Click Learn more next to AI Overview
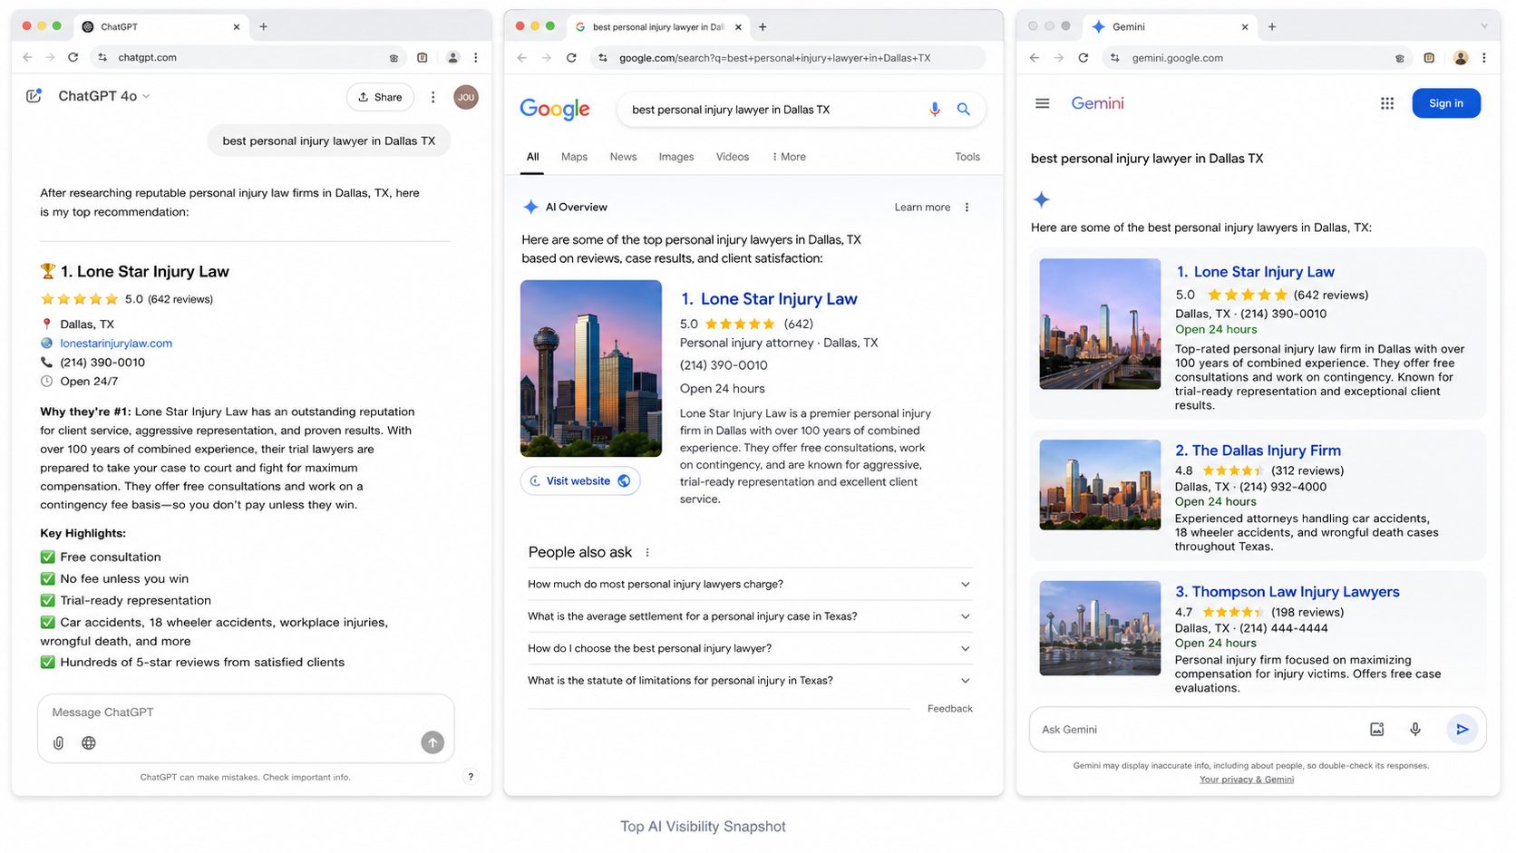This screenshot has height=853, width=1516. pyautogui.click(x=922, y=208)
